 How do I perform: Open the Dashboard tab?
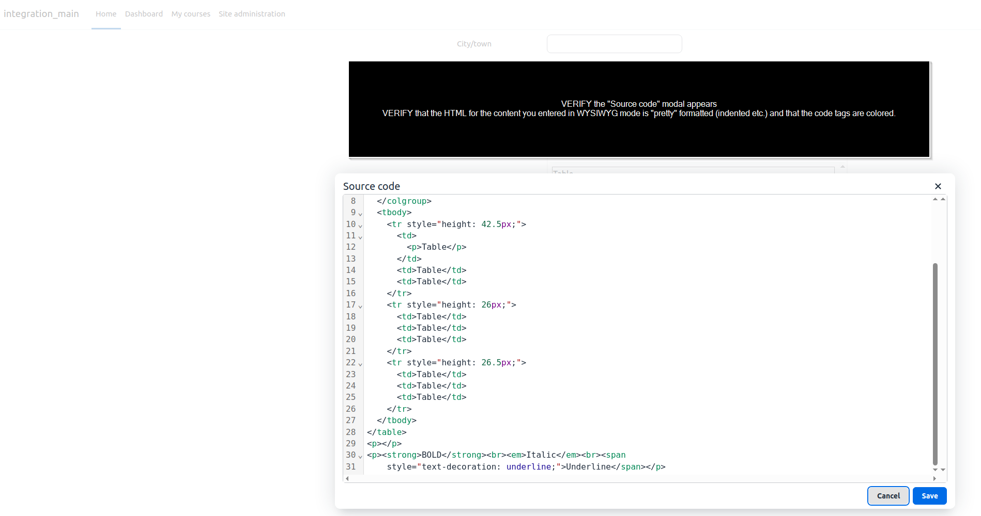144,14
